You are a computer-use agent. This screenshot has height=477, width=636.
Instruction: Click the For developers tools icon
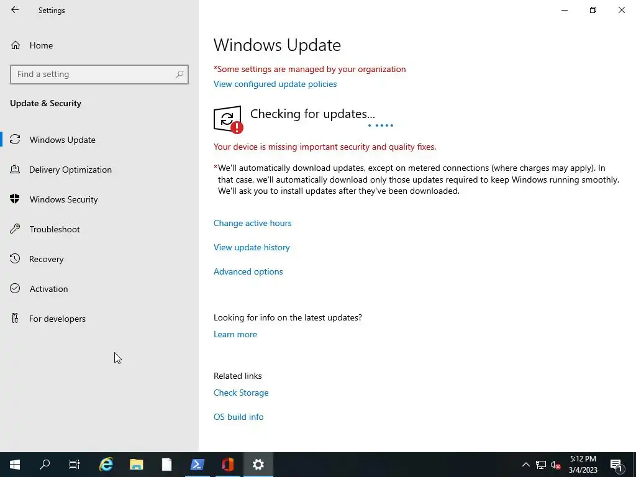(15, 318)
